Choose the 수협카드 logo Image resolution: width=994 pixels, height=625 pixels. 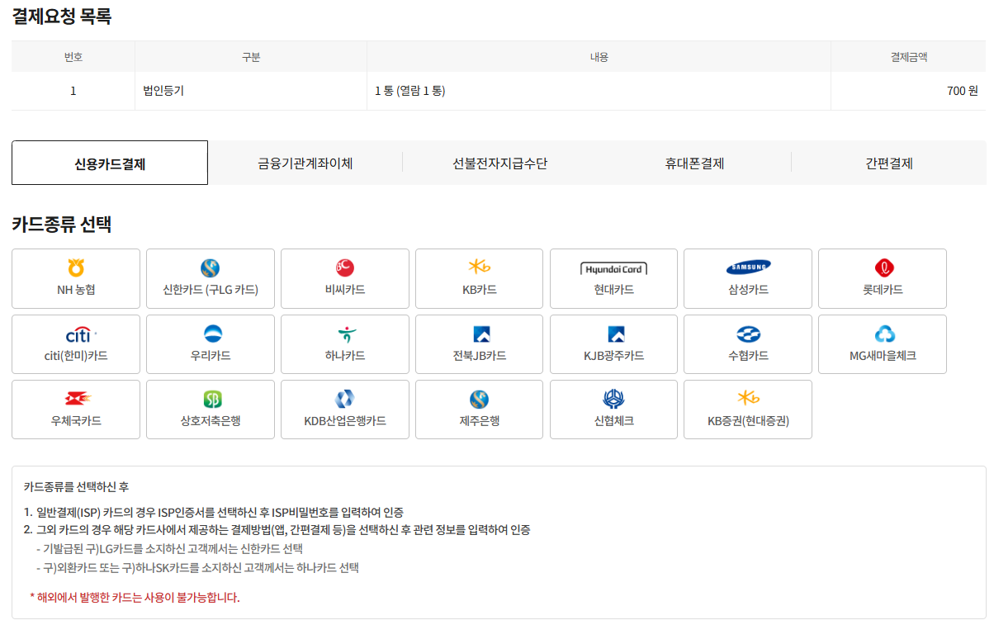pyautogui.click(x=748, y=334)
